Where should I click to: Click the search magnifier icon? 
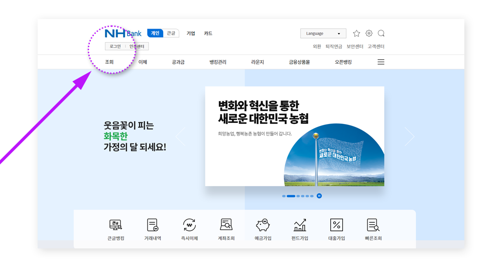[x=381, y=33]
